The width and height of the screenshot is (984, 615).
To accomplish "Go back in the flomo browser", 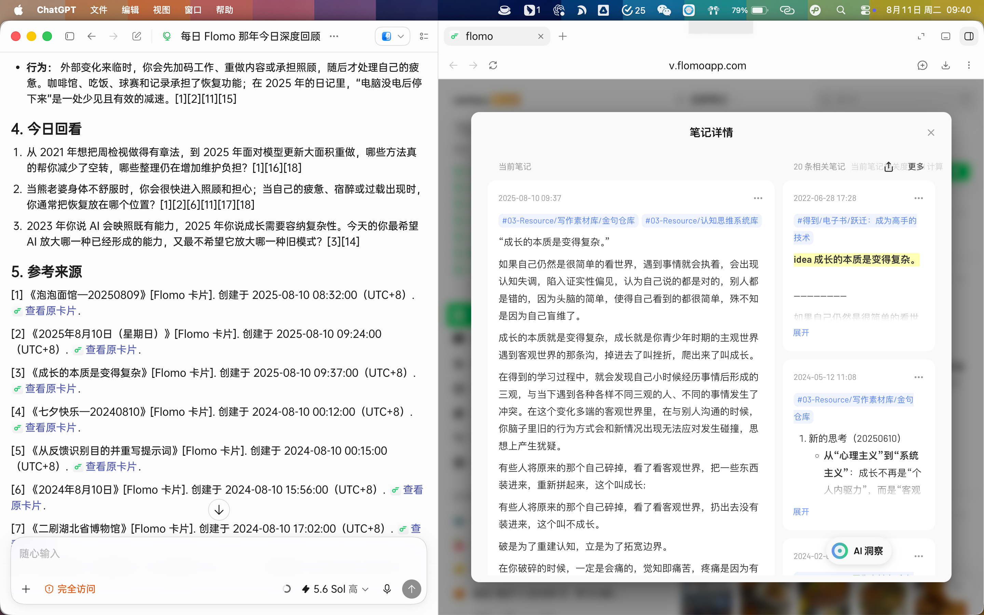I will click(x=453, y=66).
